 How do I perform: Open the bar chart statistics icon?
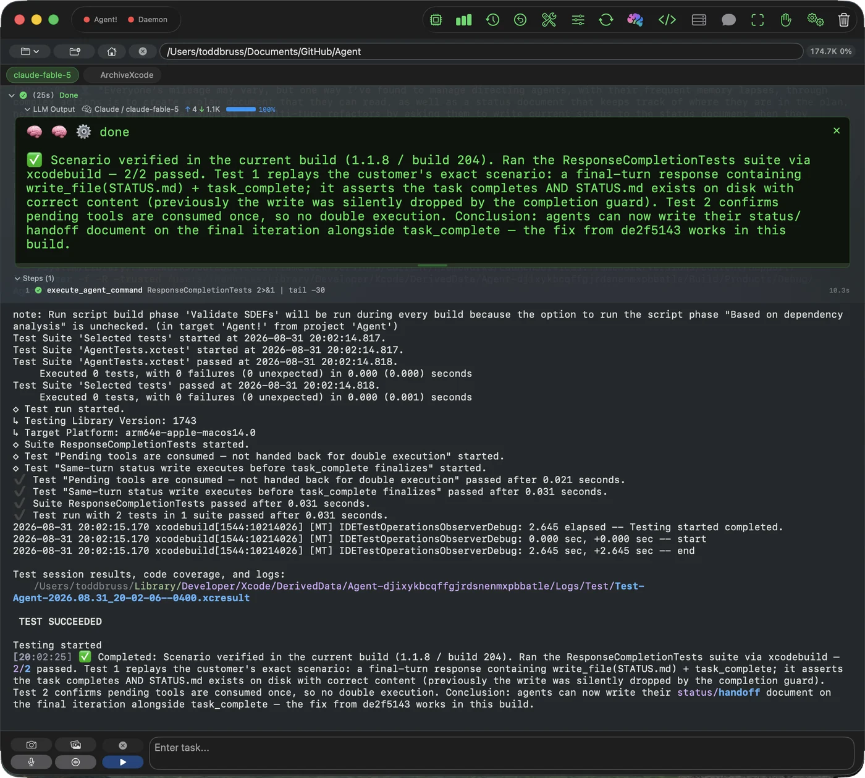pos(463,20)
